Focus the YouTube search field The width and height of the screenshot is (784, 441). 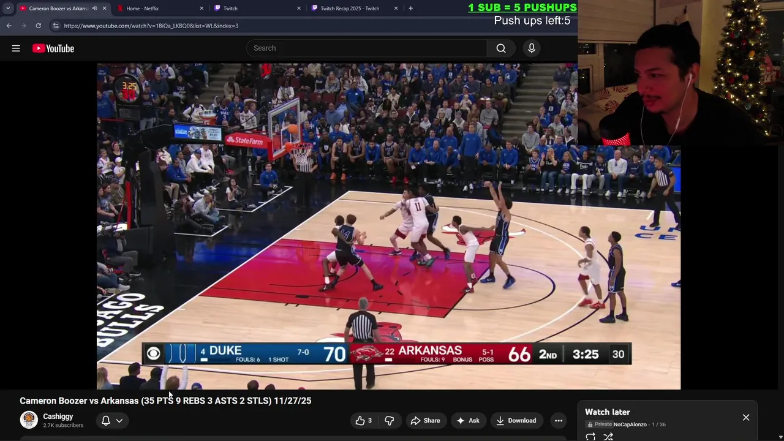(x=367, y=48)
